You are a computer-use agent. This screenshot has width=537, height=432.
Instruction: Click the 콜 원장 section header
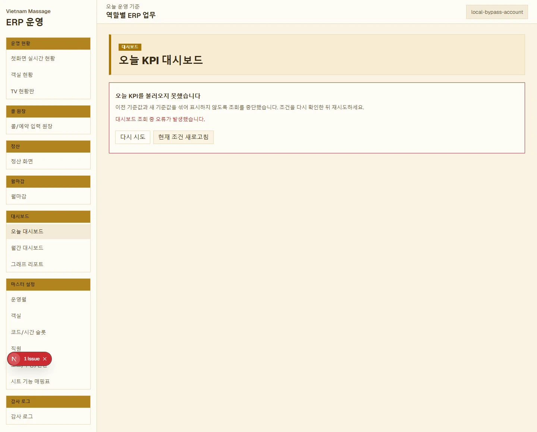(x=48, y=112)
